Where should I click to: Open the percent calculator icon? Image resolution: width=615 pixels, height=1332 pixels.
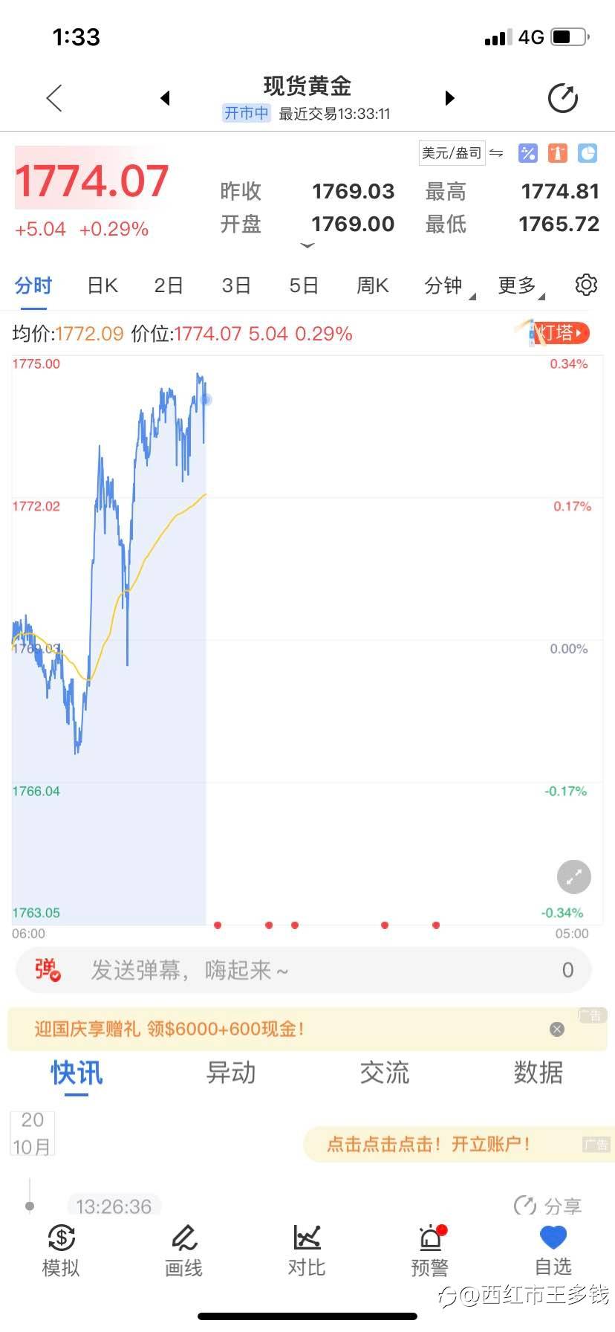point(528,153)
